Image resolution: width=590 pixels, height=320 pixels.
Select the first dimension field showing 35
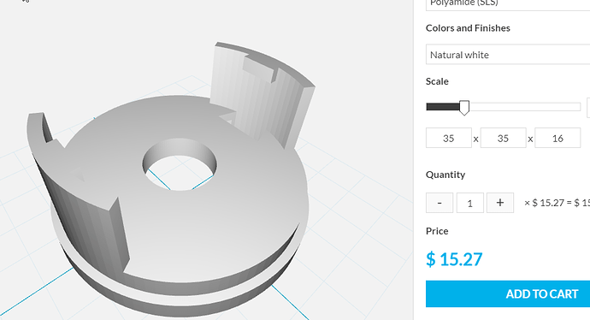[x=449, y=138]
